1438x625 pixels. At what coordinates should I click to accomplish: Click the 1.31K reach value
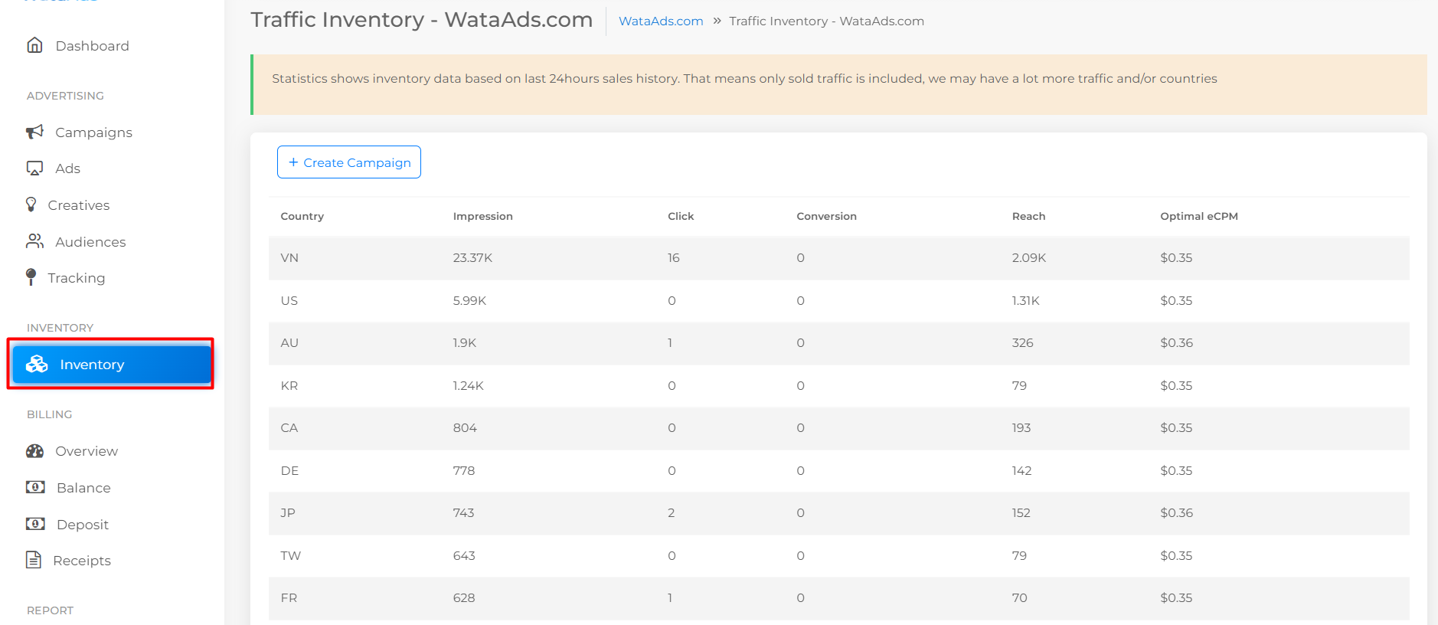coord(1026,300)
